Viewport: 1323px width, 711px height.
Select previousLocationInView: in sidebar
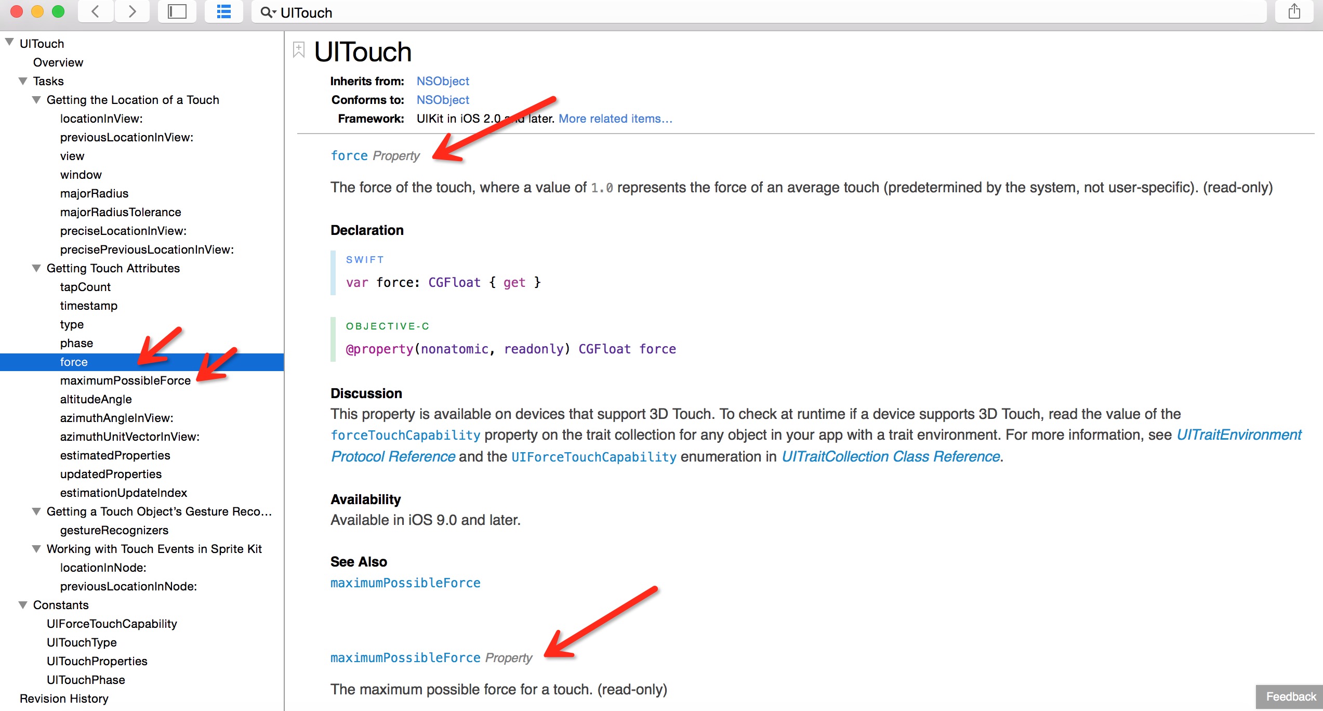click(127, 137)
